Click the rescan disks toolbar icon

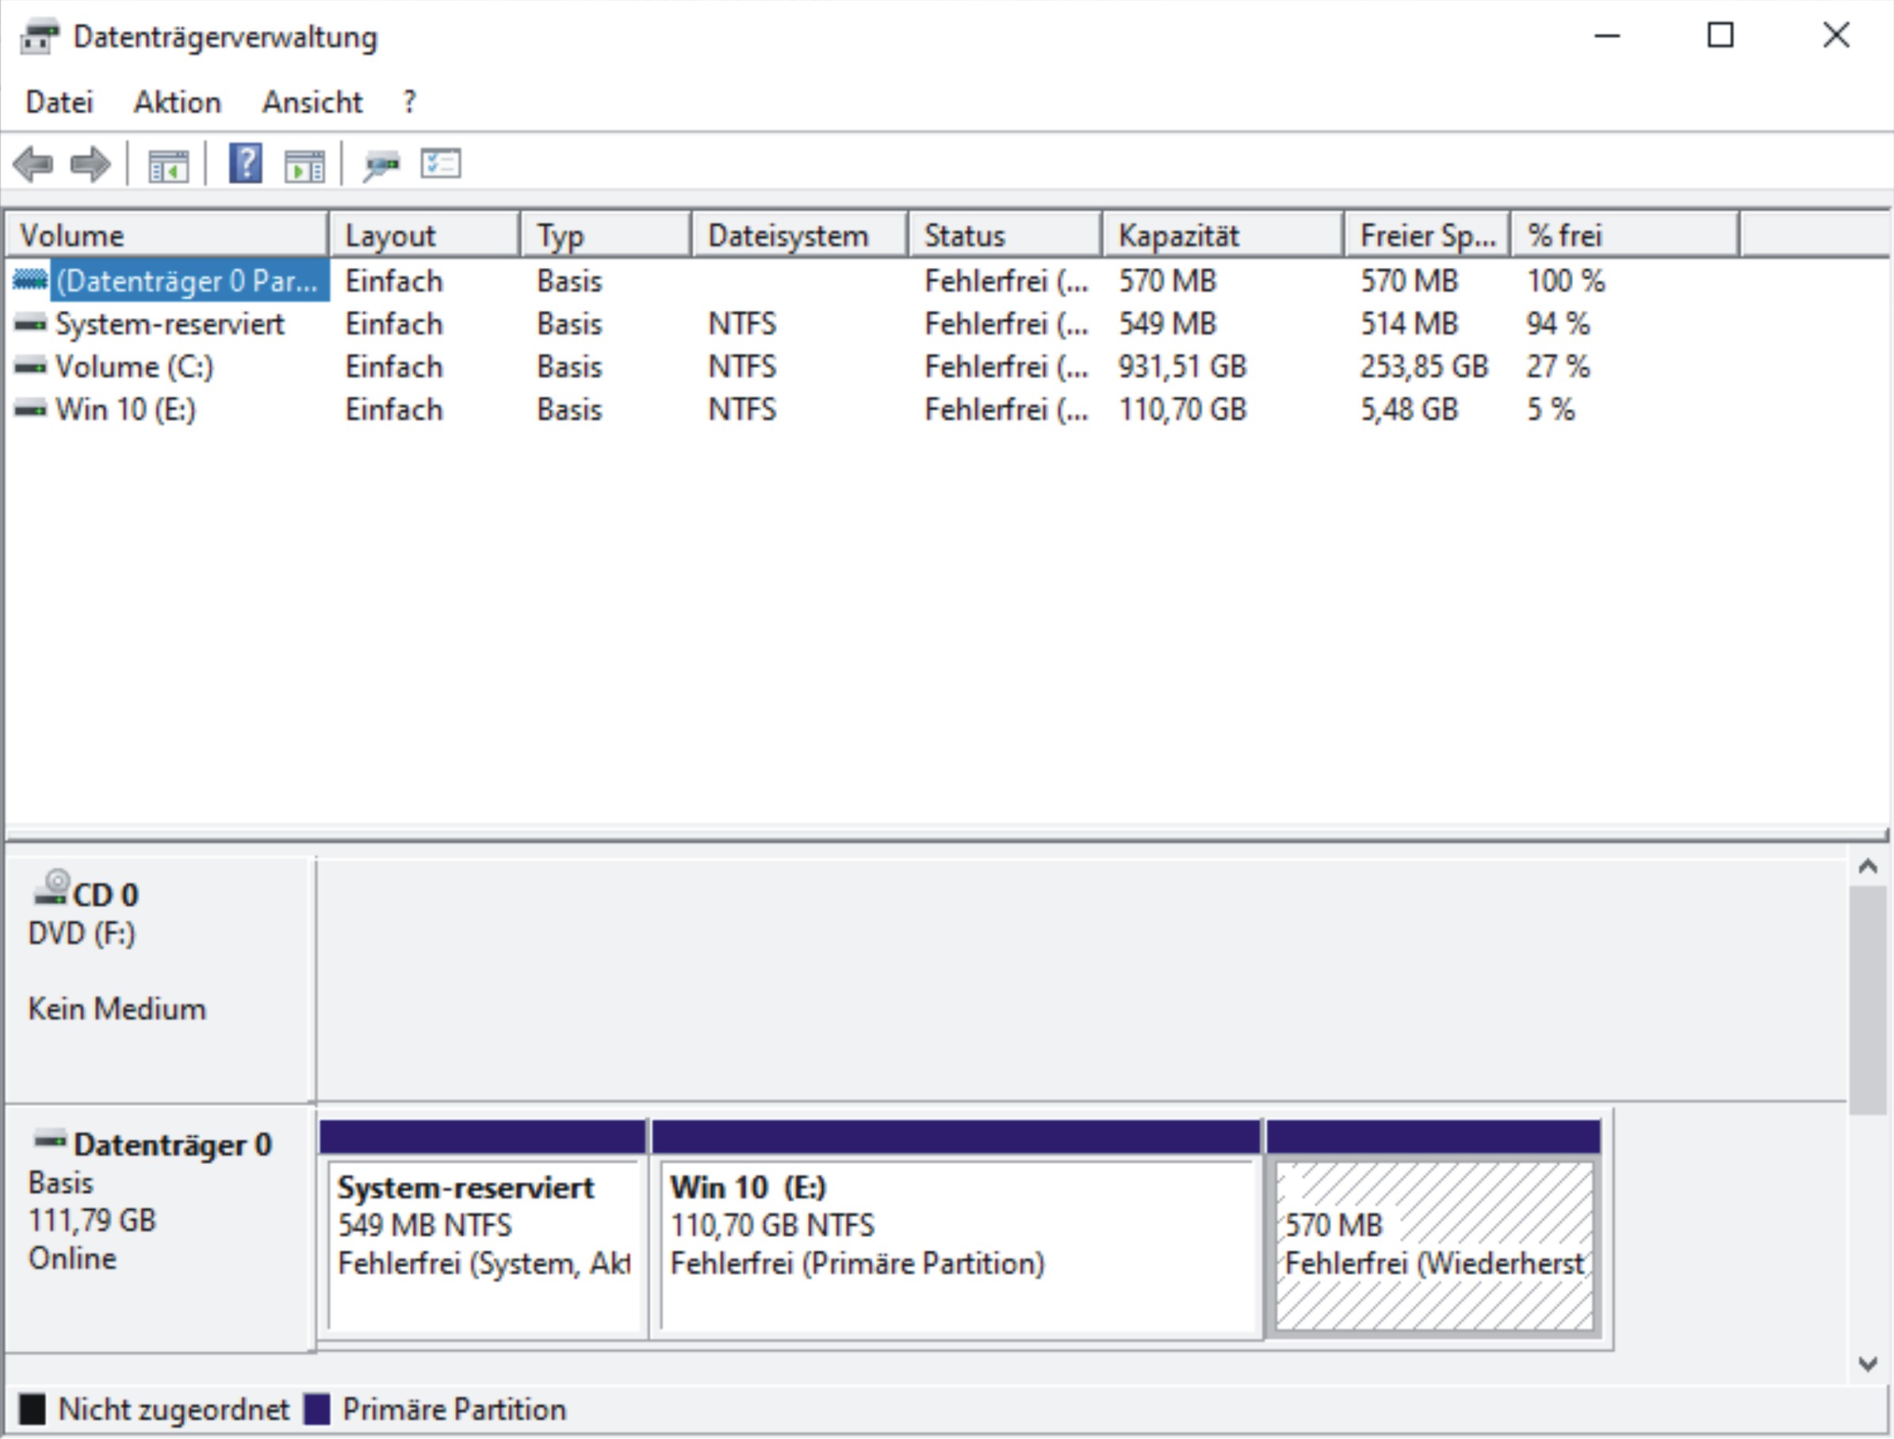(381, 164)
